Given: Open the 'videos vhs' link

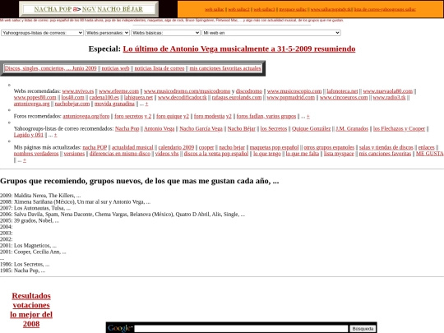Looking at the screenshot, I should tap(167, 154).
